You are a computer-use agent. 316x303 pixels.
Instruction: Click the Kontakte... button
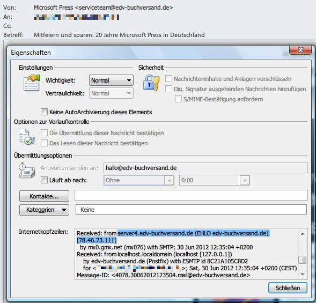pos(44,196)
